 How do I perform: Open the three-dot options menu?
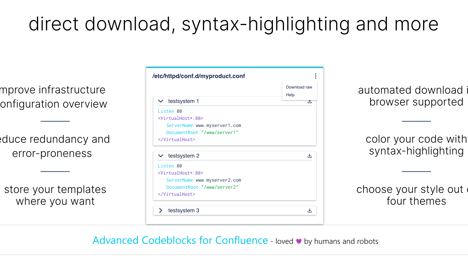click(316, 76)
